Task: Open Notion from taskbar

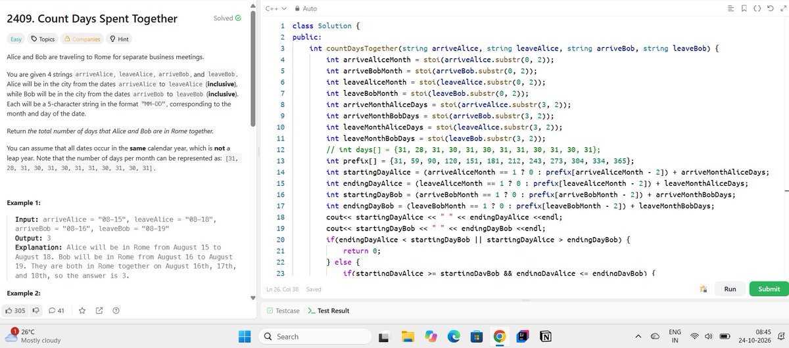Action: pyautogui.click(x=545, y=336)
